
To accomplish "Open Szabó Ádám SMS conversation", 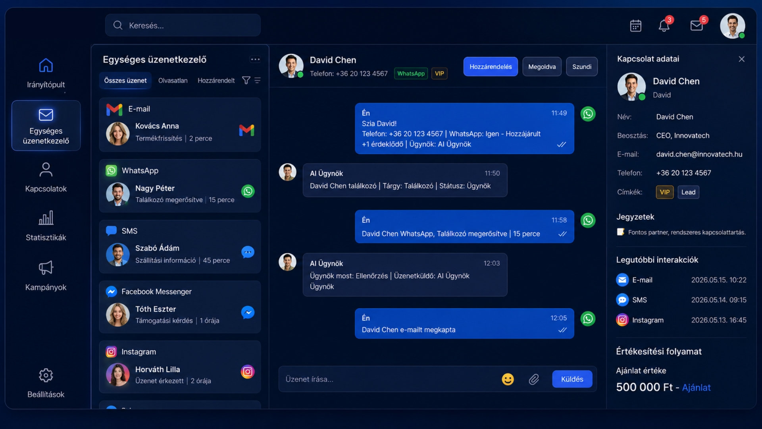I will coord(180,247).
